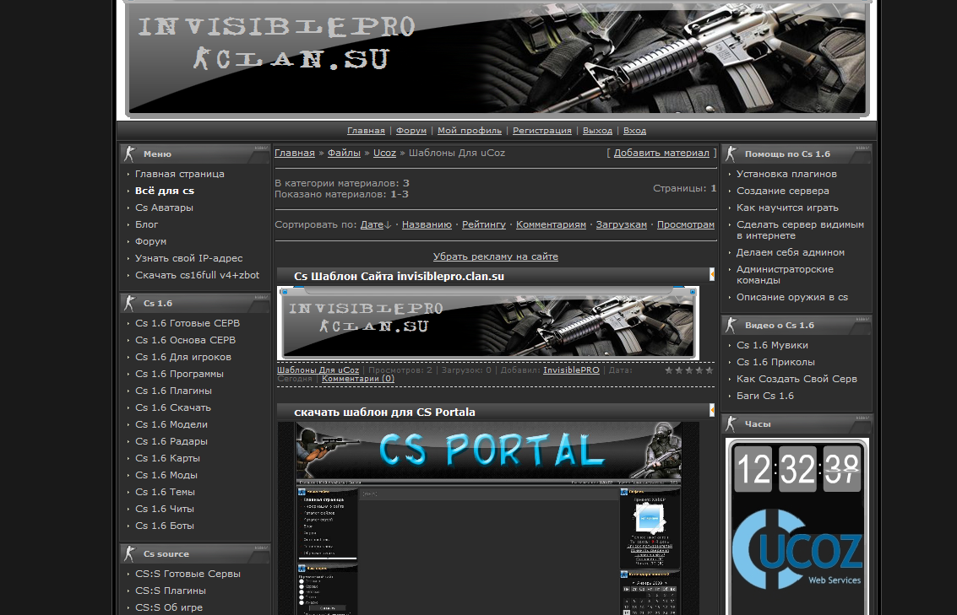Click the orange arrow icon beside CS Portala title
Viewport: 957px width, 615px height.
pyautogui.click(x=712, y=411)
